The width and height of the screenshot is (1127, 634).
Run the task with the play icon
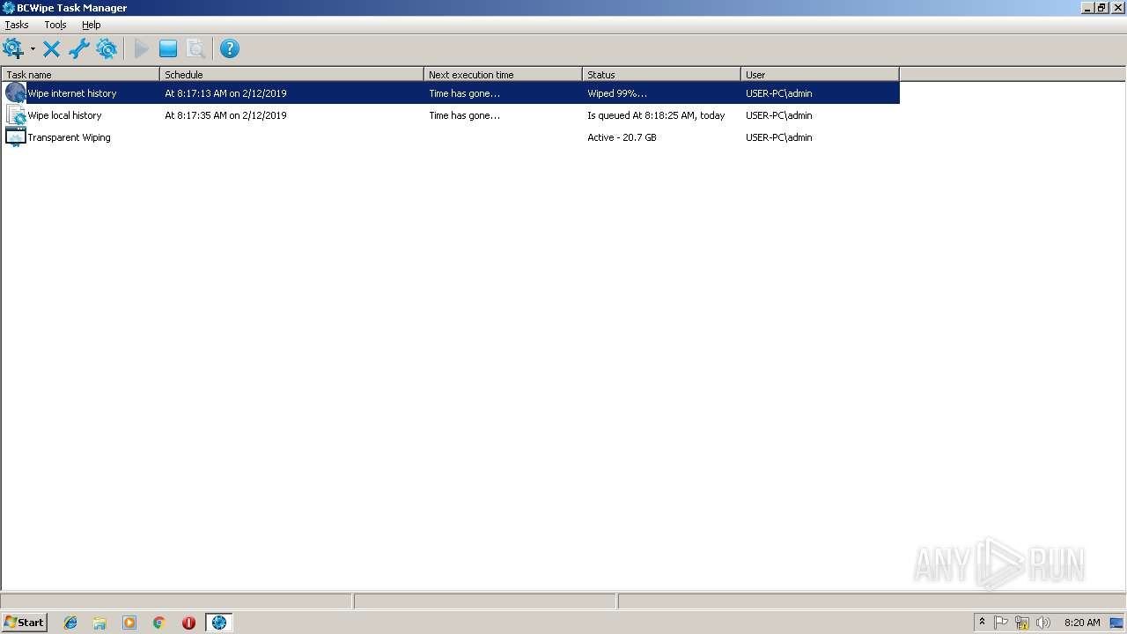141,49
